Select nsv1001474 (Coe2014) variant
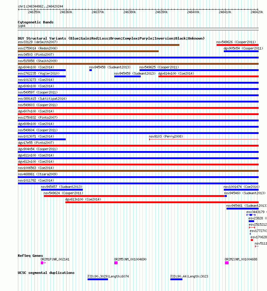The image size is (267, 291). point(241,190)
